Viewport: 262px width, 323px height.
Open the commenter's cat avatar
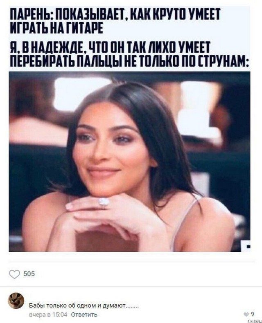[16, 301]
